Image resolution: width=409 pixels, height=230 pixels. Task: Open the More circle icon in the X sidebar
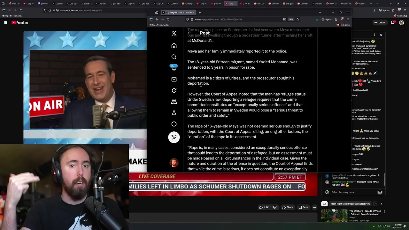[174, 124]
